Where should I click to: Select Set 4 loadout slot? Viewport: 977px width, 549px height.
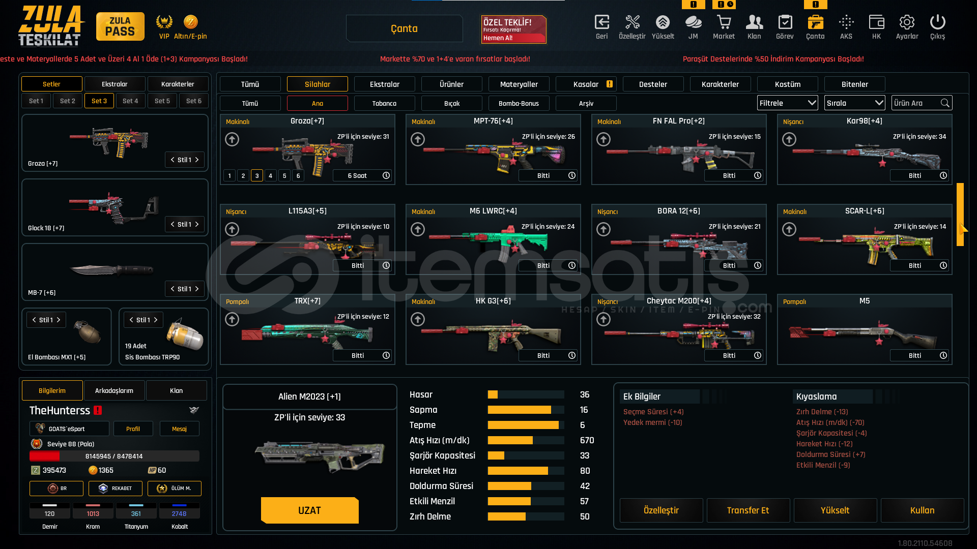tap(130, 101)
